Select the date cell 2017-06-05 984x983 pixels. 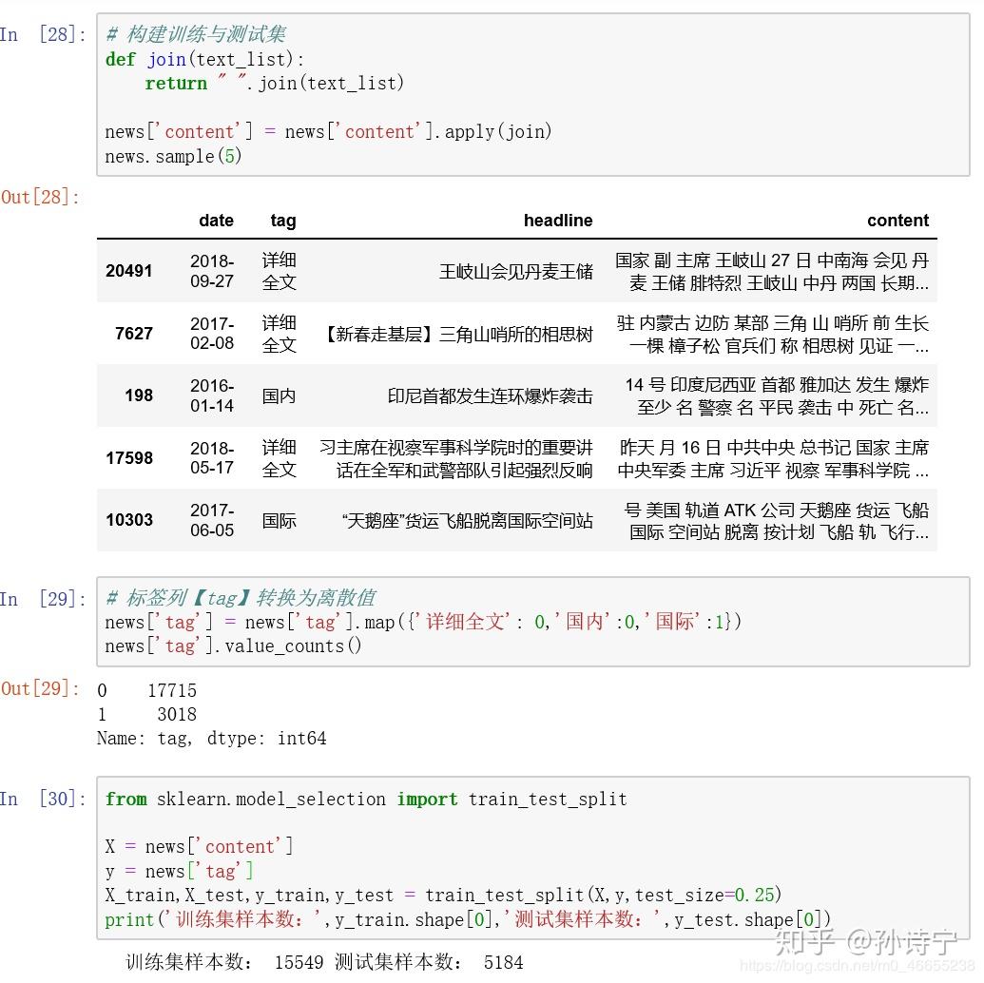[x=211, y=520]
